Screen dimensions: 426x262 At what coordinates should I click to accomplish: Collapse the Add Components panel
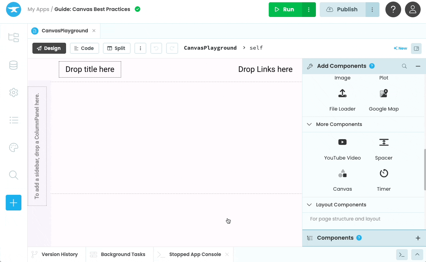coord(418,66)
